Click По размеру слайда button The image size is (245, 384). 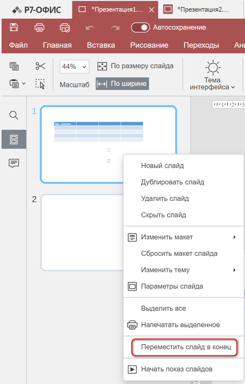click(x=135, y=66)
